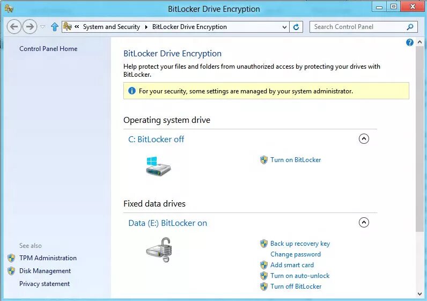Back up recovery key for E: drive
Viewport: 427px width, 301px height.
pyautogui.click(x=300, y=244)
